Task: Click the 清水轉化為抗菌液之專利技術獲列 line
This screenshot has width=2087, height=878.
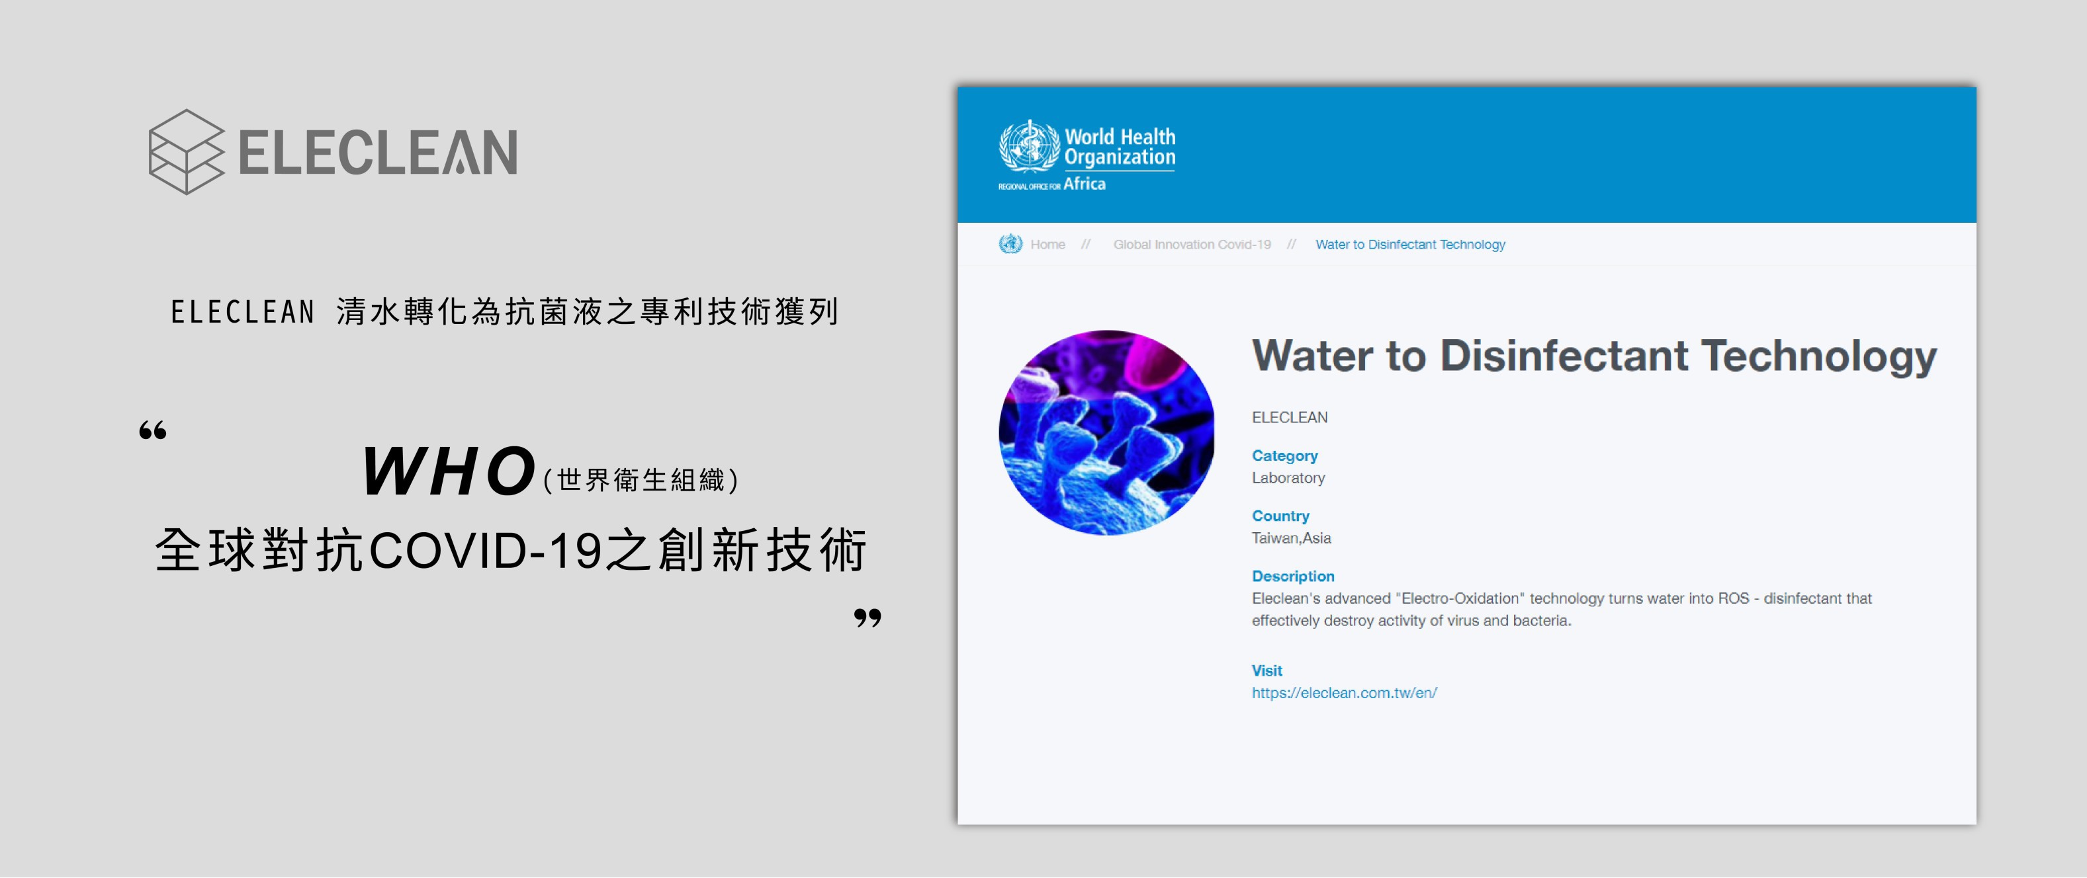Action: pyautogui.click(x=588, y=311)
